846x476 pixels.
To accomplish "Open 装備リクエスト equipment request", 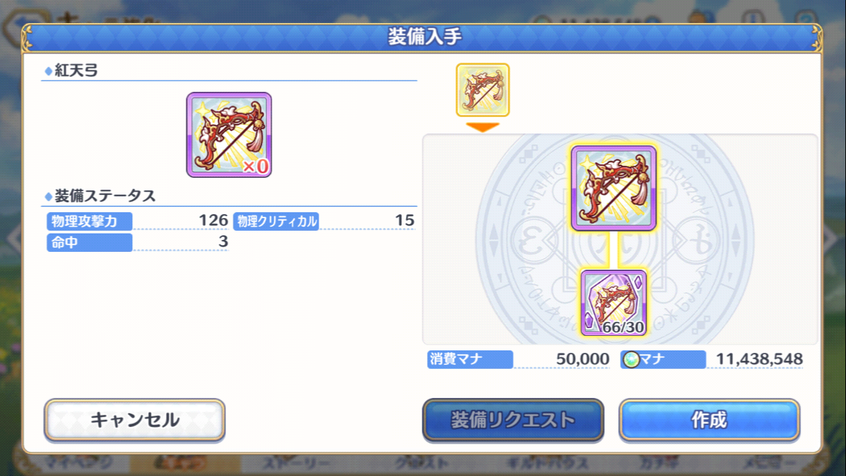I will click(x=513, y=420).
